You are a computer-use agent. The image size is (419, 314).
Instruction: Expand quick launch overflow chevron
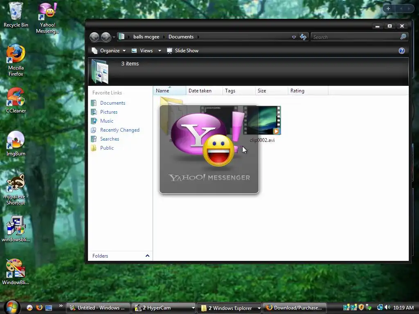coord(61,306)
